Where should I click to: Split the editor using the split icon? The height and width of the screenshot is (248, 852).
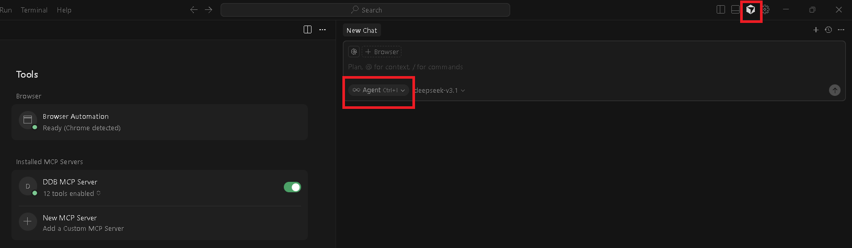click(x=307, y=30)
